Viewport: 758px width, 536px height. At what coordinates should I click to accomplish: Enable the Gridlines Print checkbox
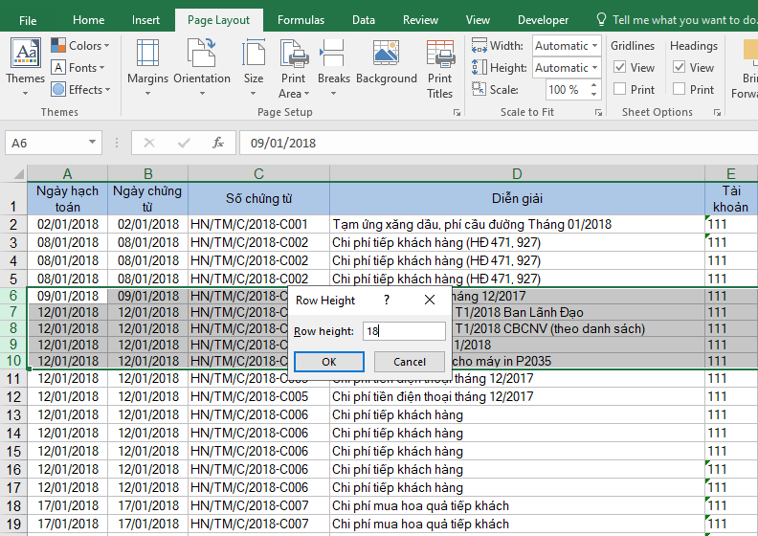pyautogui.click(x=620, y=89)
